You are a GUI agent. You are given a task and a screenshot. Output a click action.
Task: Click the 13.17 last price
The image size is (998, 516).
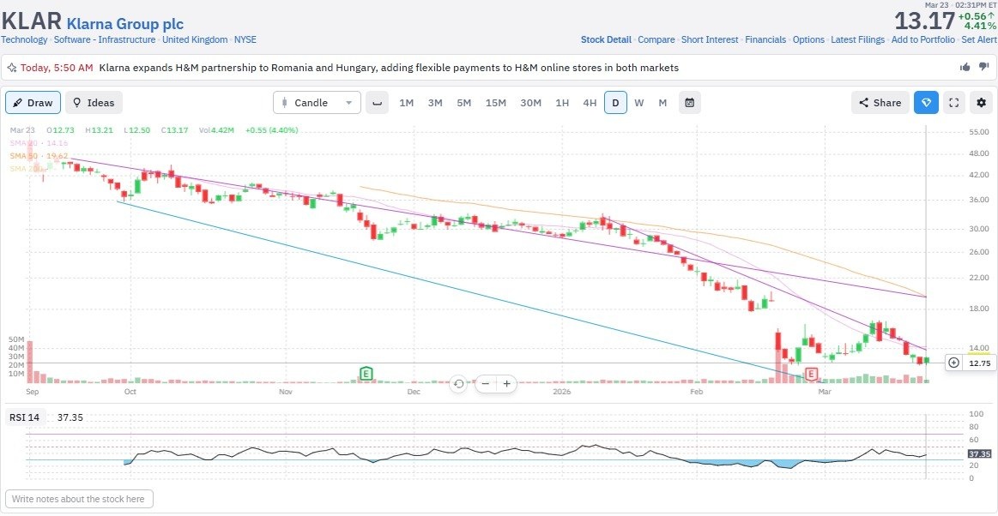pos(924,21)
